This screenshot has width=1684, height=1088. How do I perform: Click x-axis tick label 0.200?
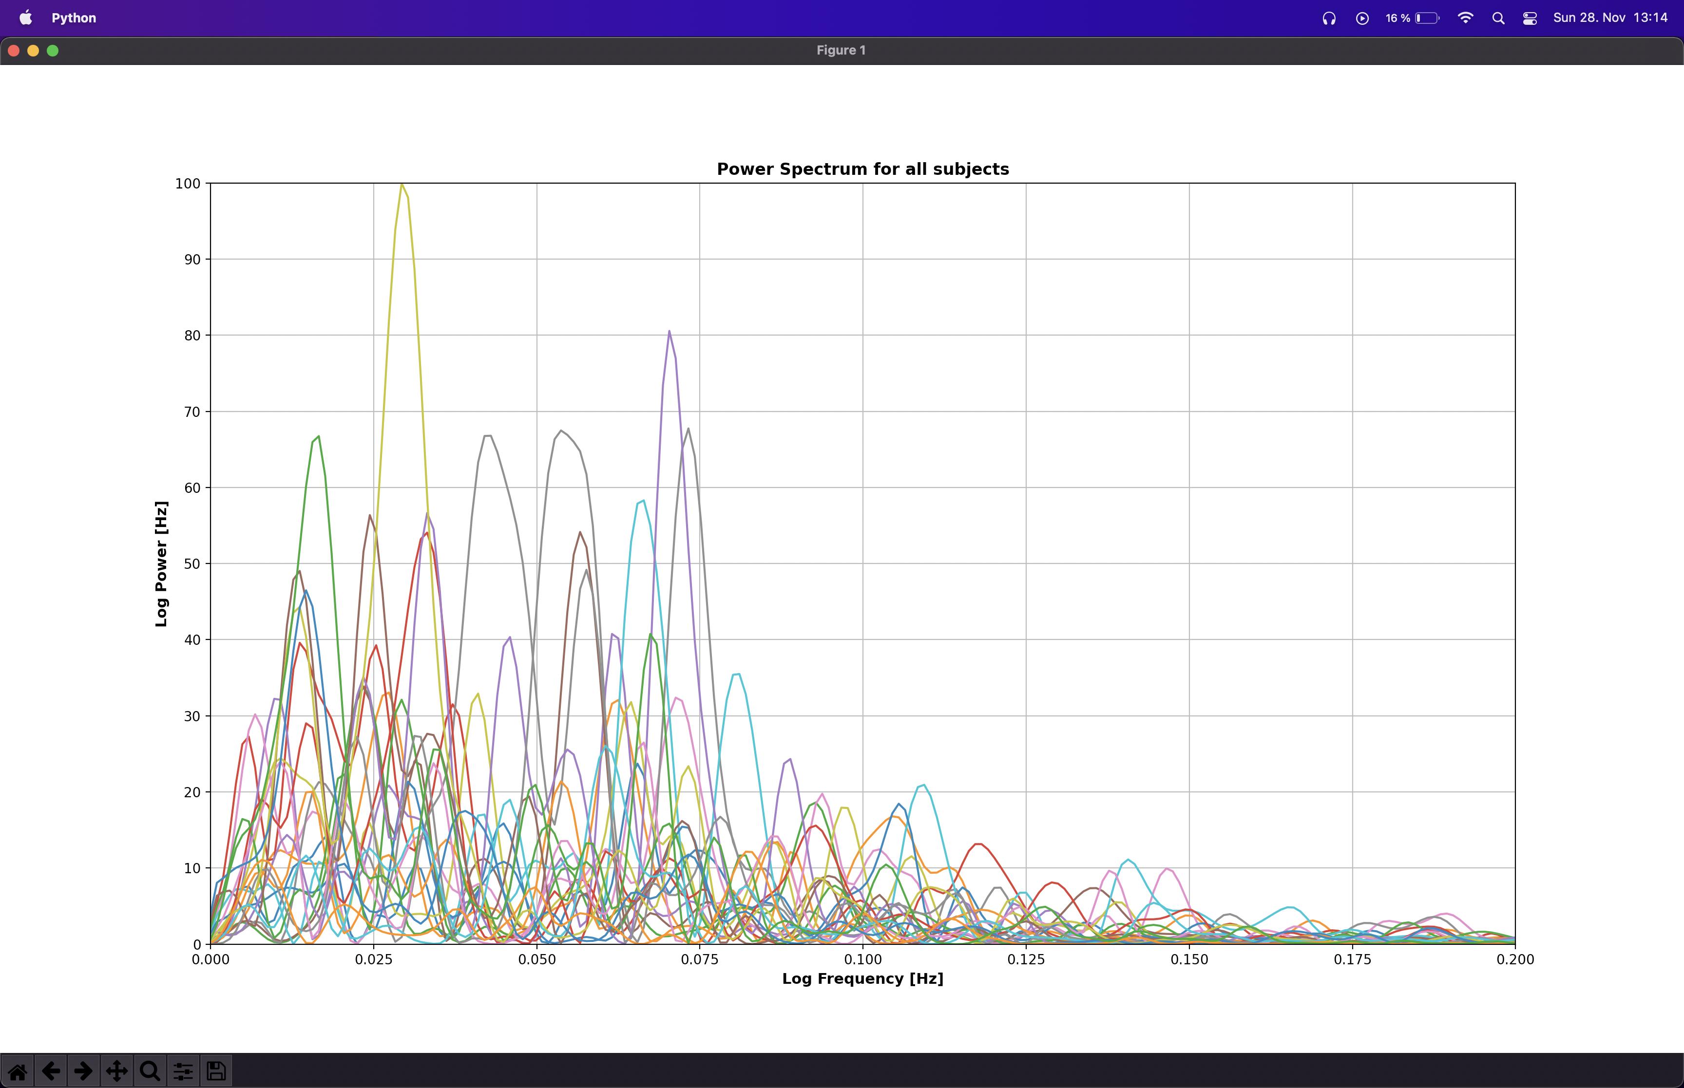[1515, 959]
